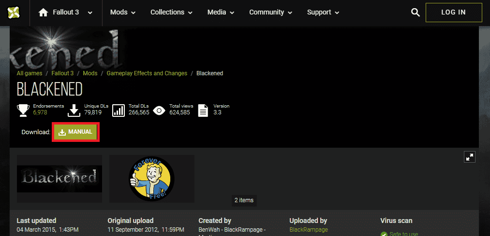The width and height of the screenshot is (490, 236).
Task: Click the Safe to use checkmark icon
Action: (x=384, y=234)
